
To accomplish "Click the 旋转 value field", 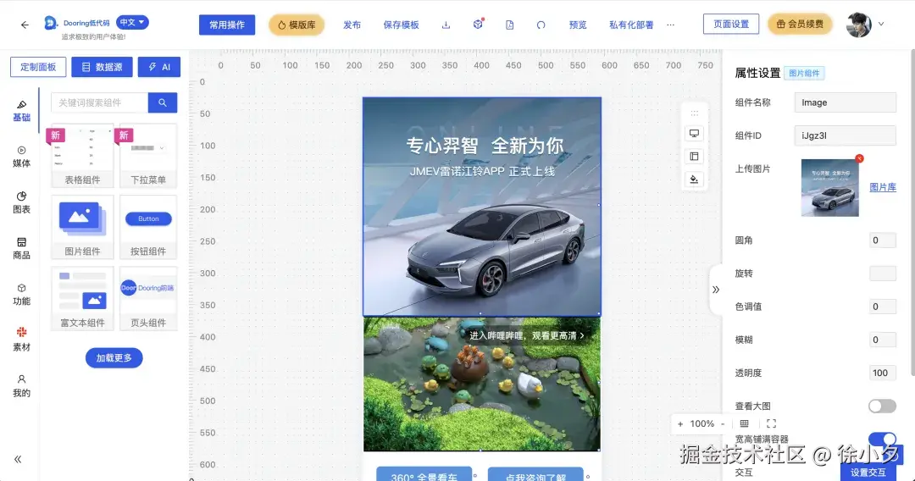I will [882, 274].
